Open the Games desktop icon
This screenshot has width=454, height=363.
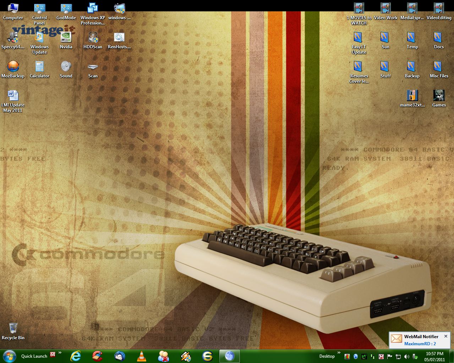439,99
